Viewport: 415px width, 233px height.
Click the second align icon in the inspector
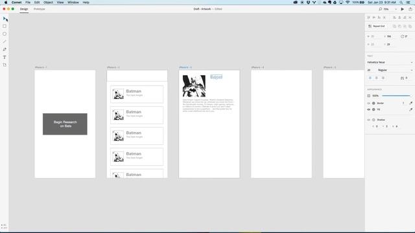tap(374, 17)
